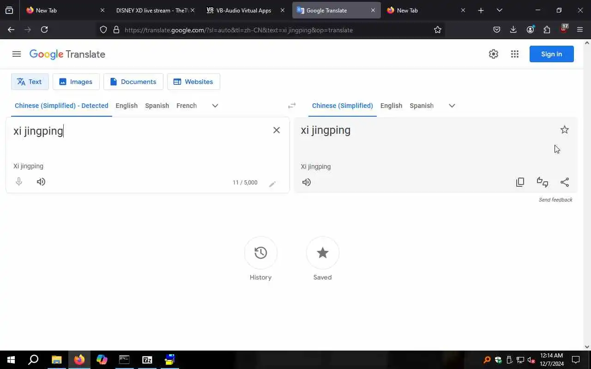Click the Send feedback link

click(x=555, y=200)
